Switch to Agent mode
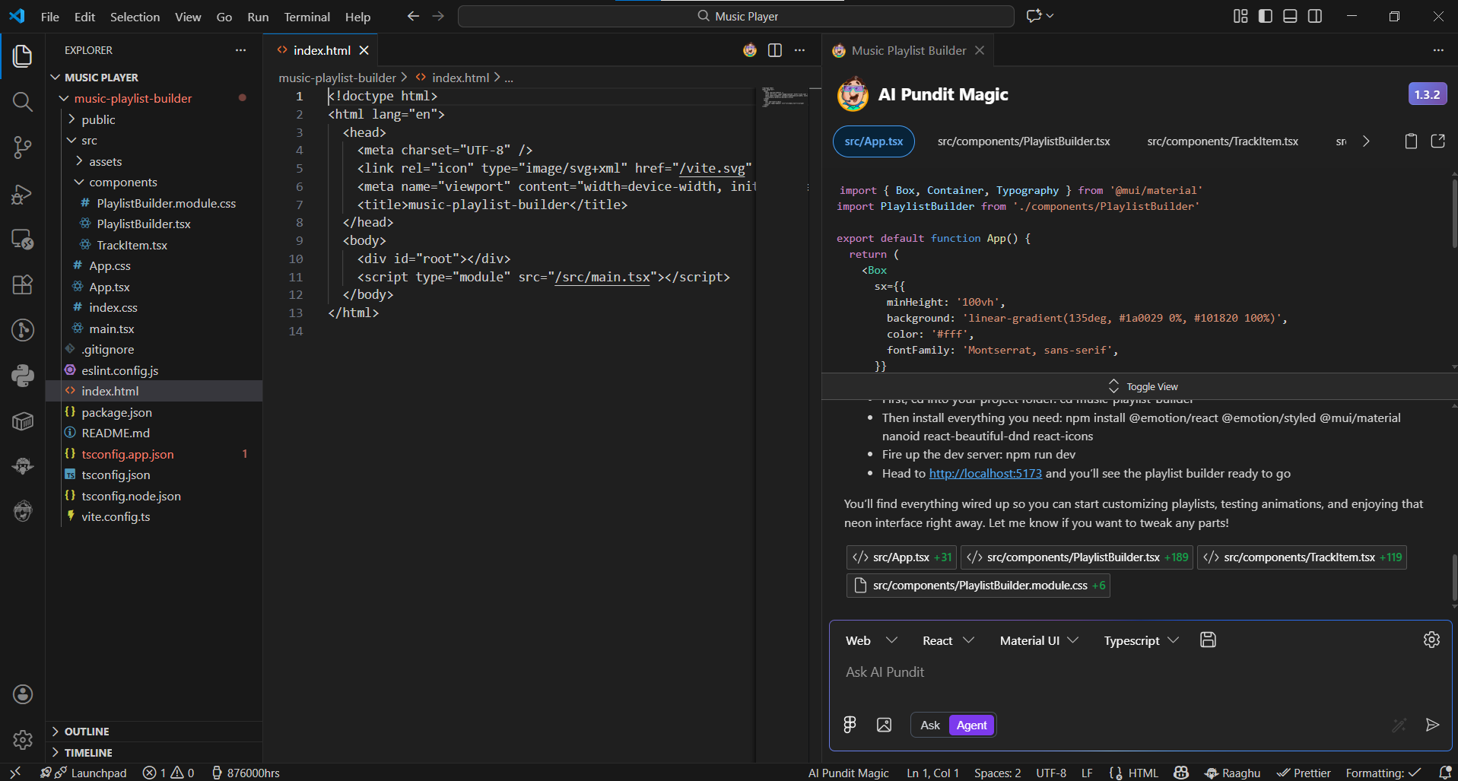The image size is (1458, 781). coord(971,725)
